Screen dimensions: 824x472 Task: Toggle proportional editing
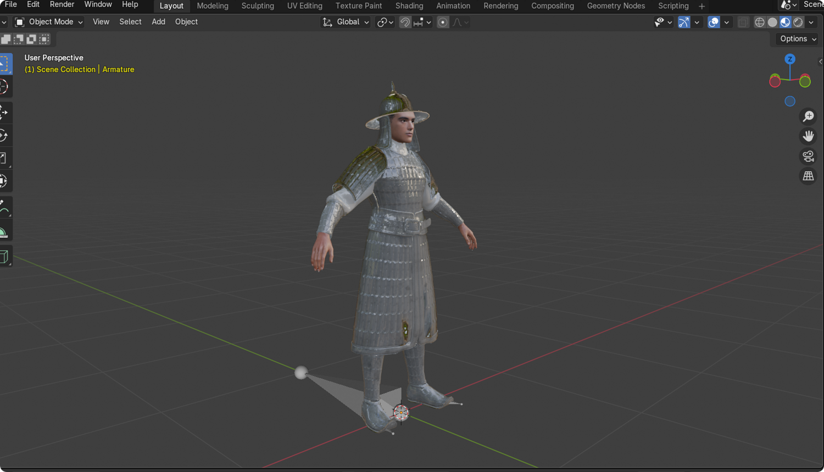443,23
